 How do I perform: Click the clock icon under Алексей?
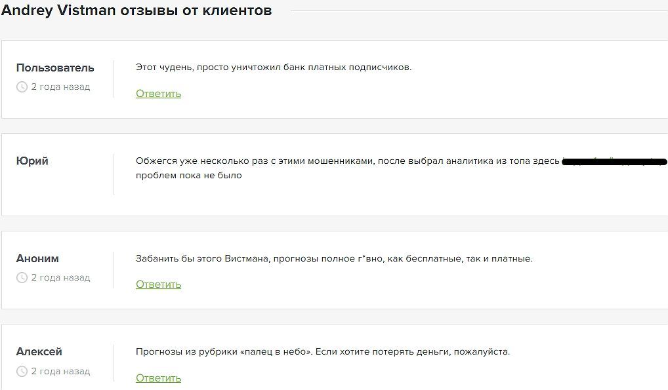coord(22,371)
